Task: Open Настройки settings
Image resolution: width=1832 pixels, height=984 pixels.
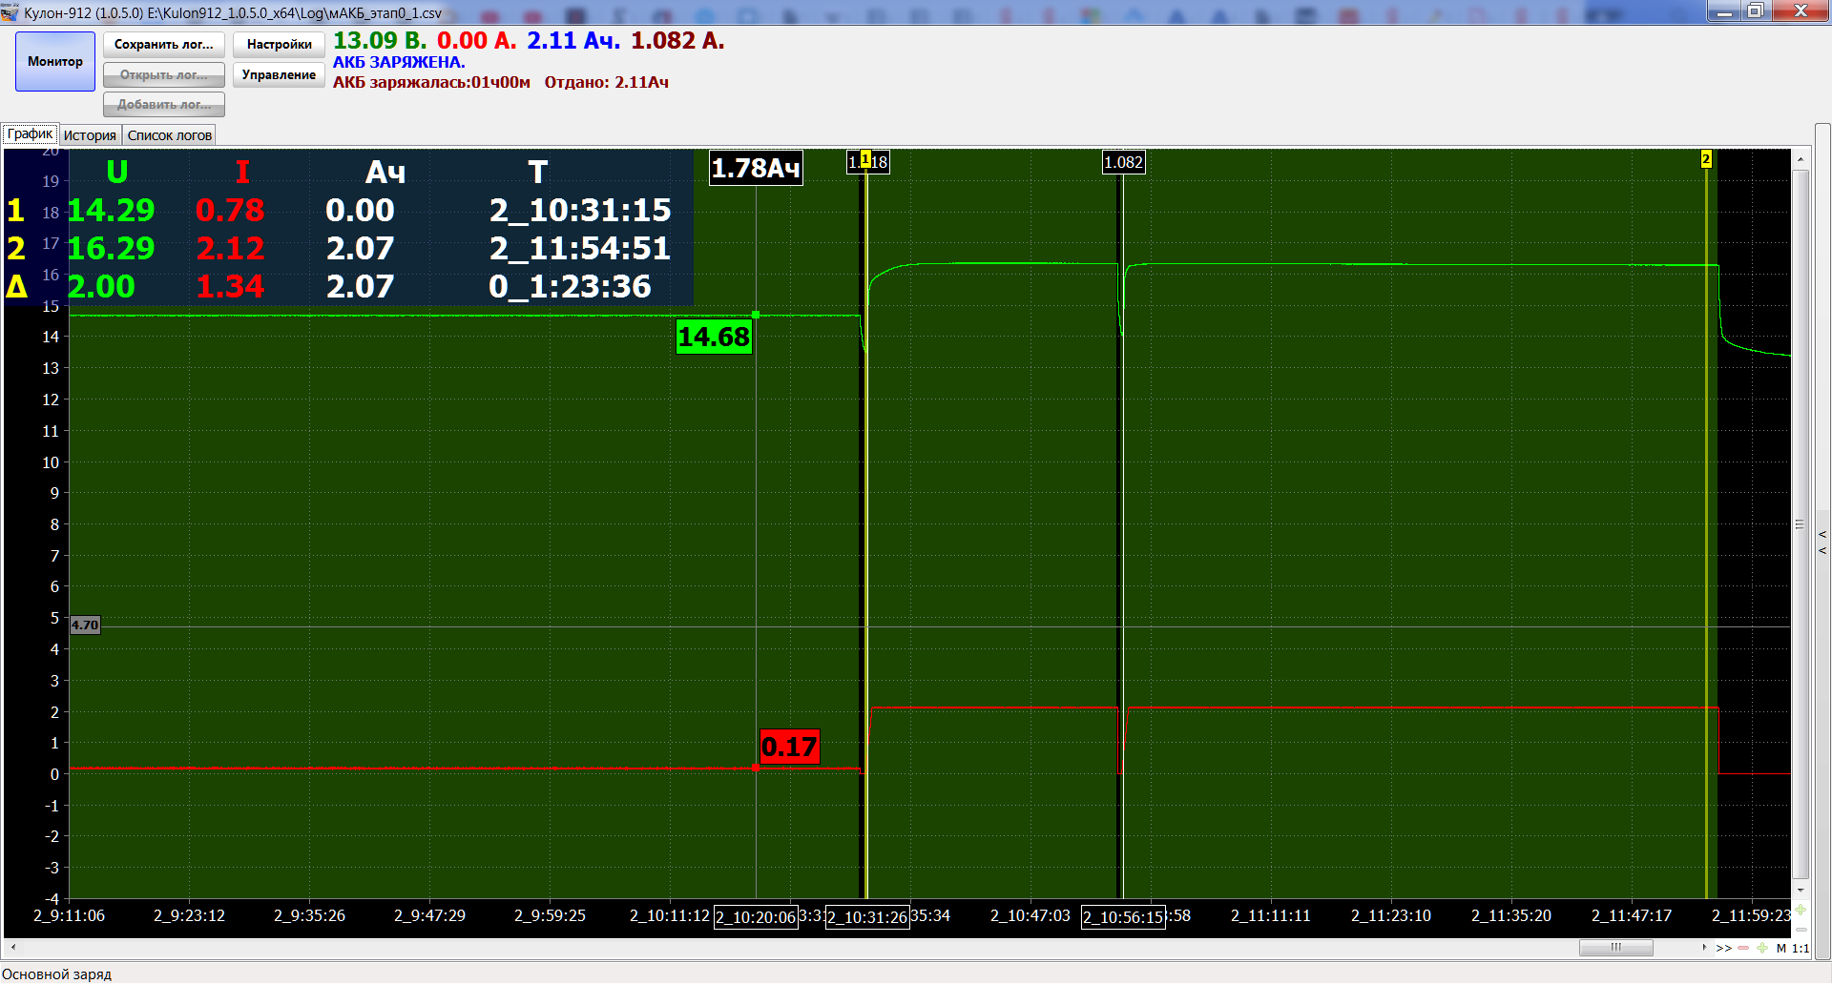Action: [x=279, y=45]
